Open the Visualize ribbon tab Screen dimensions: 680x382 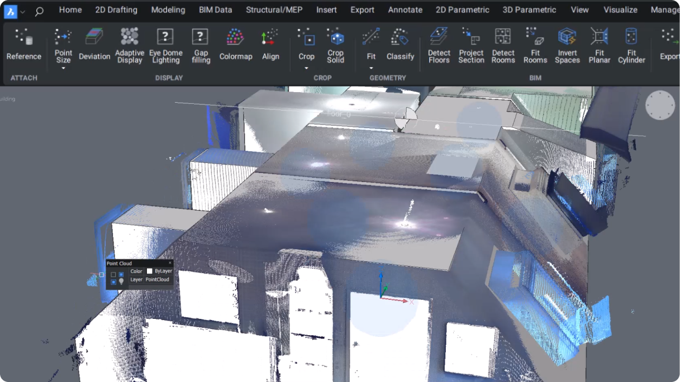pyautogui.click(x=620, y=10)
